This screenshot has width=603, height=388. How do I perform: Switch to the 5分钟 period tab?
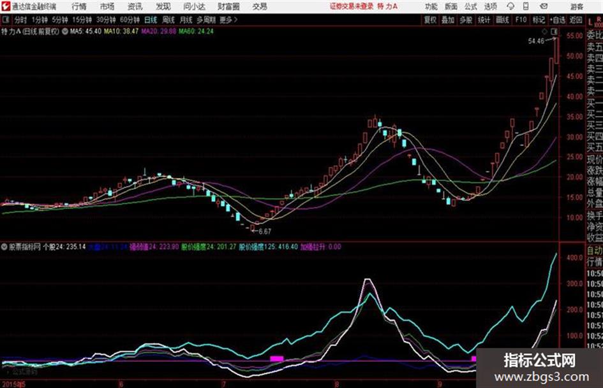pyautogui.click(x=60, y=20)
